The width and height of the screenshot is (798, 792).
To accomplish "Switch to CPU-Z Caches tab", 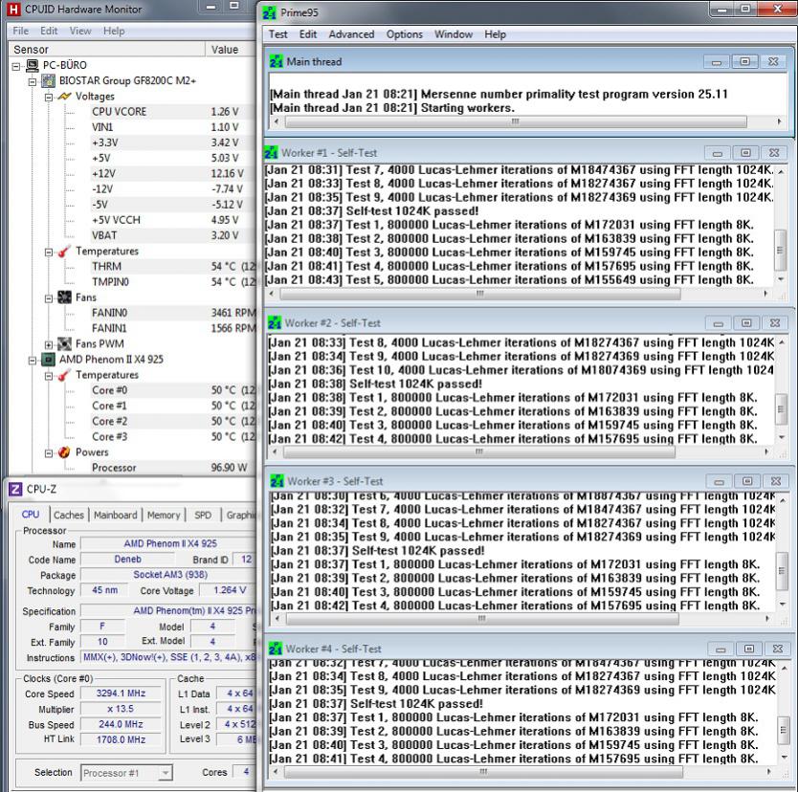I will point(69,516).
